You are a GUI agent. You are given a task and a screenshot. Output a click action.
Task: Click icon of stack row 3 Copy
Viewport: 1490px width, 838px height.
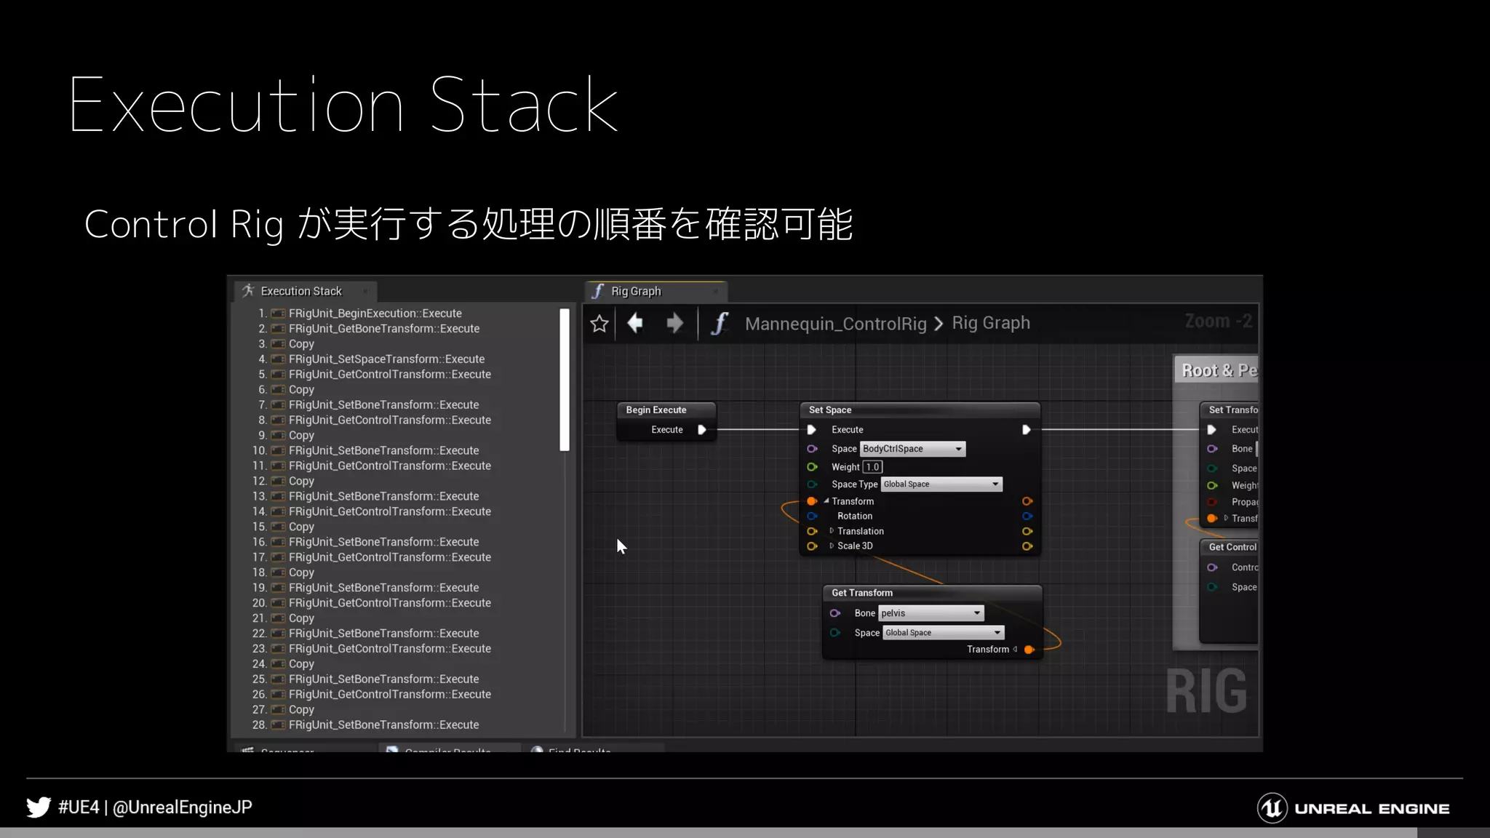278,344
